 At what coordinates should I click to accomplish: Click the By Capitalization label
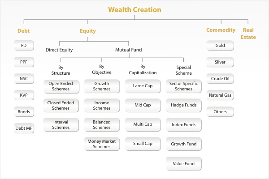[143, 69]
